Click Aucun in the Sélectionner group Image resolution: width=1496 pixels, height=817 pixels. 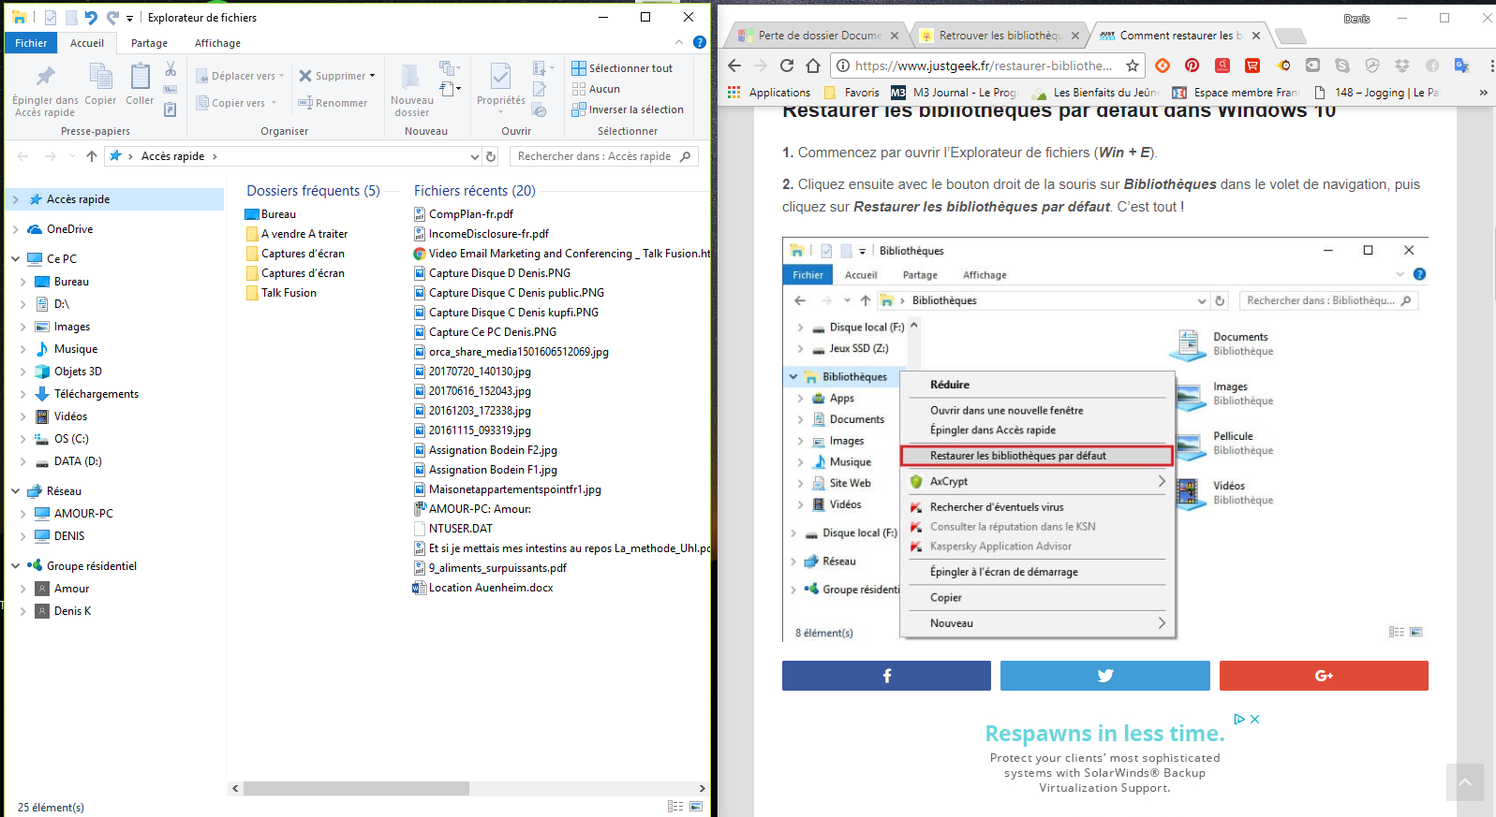coord(596,89)
